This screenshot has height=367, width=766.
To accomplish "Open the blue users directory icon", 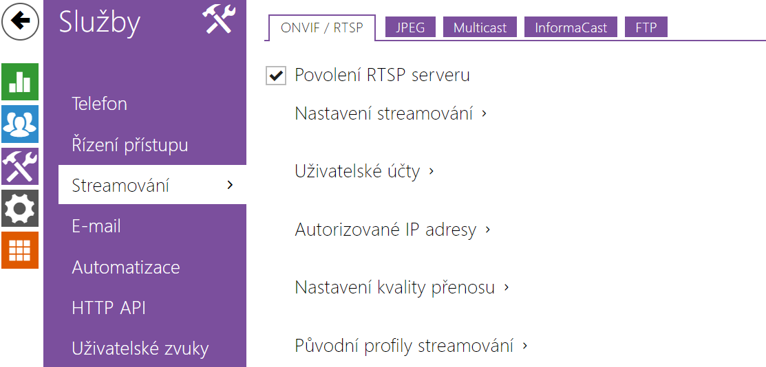I will [x=20, y=124].
